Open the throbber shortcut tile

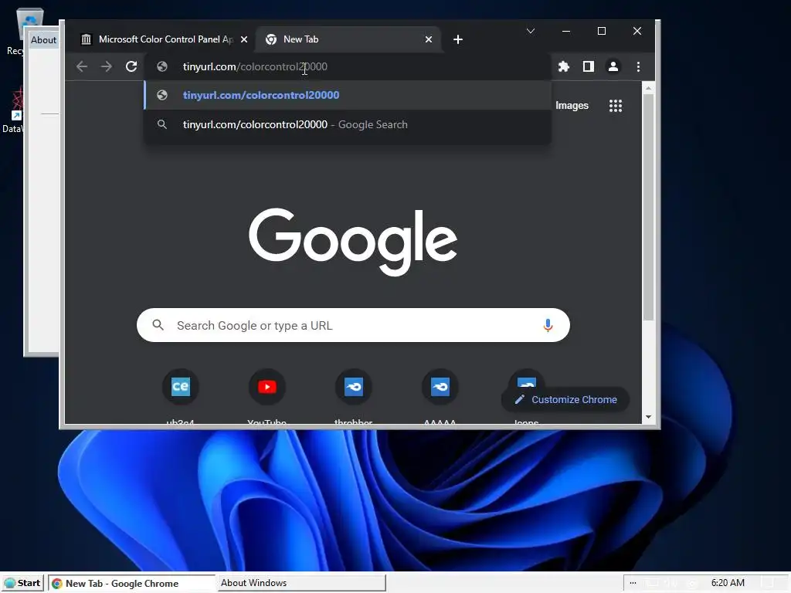pos(354,387)
